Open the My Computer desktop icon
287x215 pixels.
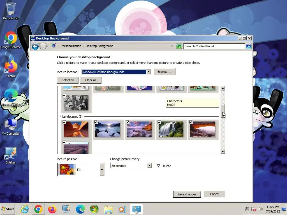(11, 127)
